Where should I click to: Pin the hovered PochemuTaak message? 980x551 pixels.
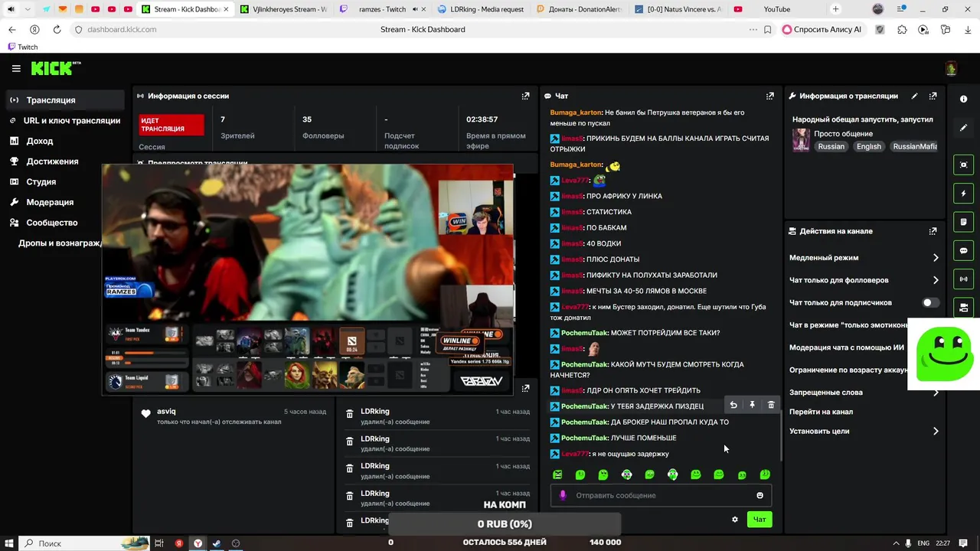(x=752, y=405)
